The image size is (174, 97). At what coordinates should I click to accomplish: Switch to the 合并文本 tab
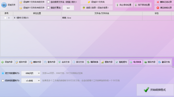click(64, 62)
